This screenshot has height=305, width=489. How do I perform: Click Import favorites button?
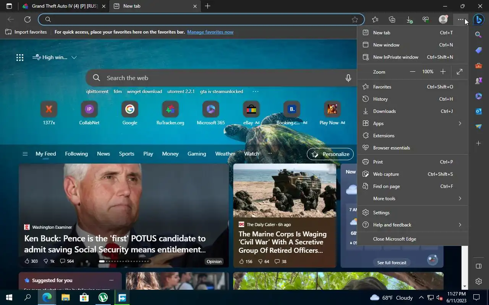(x=26, y=32)
